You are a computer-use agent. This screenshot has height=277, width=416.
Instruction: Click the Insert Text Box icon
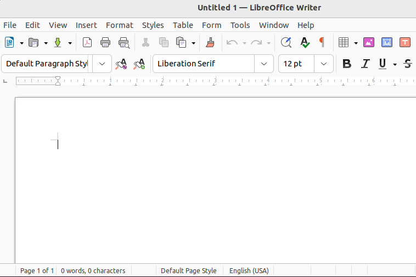point(405,42)
